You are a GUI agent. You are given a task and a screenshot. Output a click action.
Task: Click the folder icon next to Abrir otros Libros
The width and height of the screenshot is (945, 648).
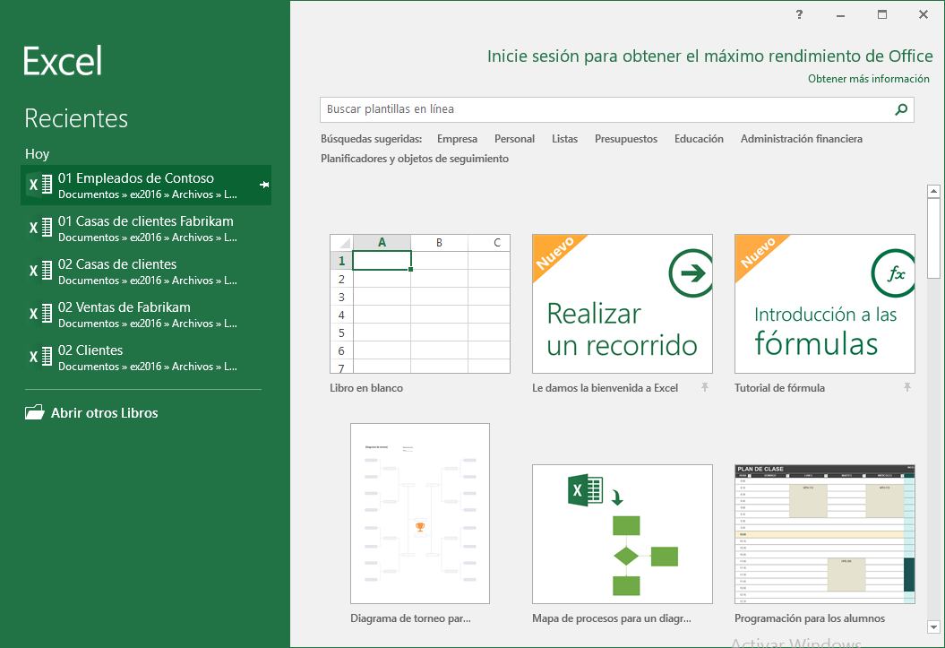(x=33, y=411)
